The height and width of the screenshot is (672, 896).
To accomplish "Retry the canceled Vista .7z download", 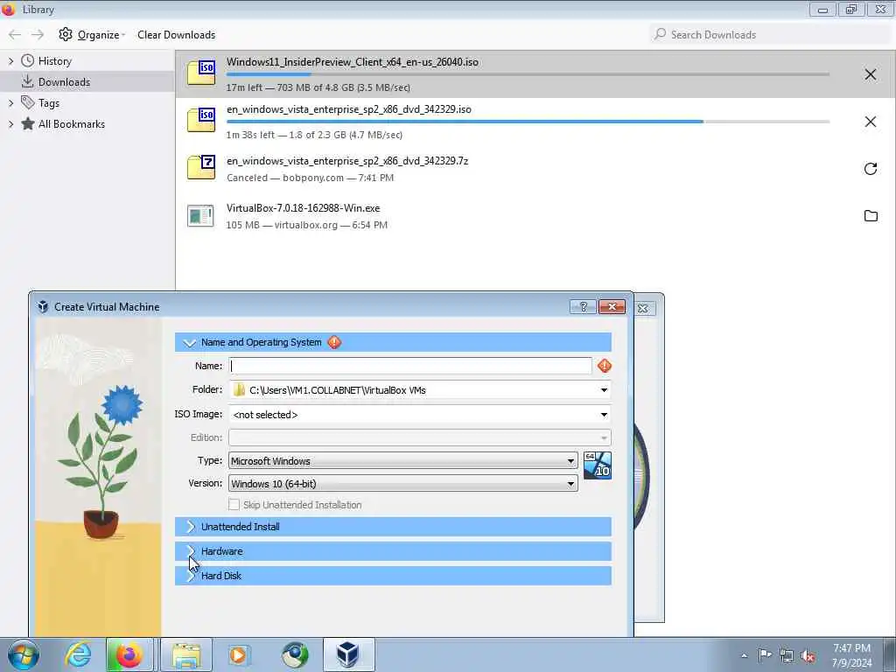I will click(x=870, y=169).
